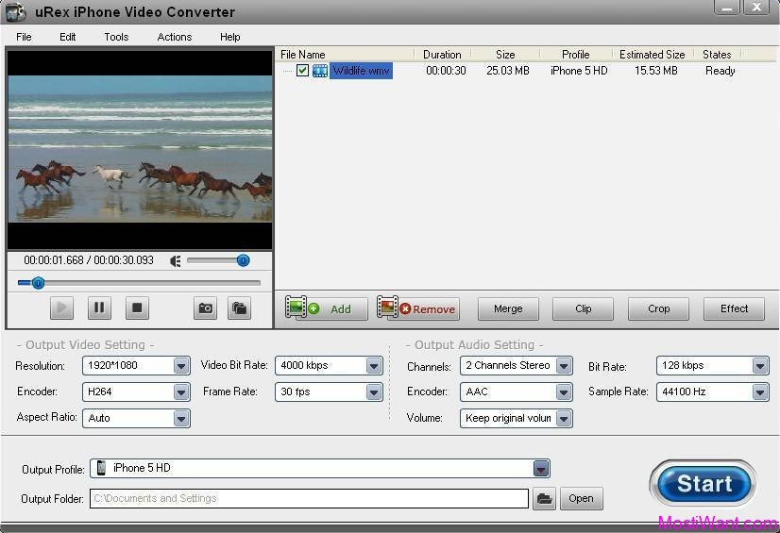The height and width of the screenshot is (533, 780).
Task: Stop the video preview playback
Action: [137, 308]
